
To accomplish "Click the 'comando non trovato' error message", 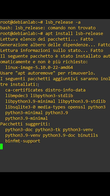I will click(x=72, y=28).
